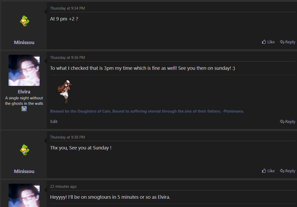Click the Daughters of Cain signature quote
The image size is (297, 207).
point(147,111)
